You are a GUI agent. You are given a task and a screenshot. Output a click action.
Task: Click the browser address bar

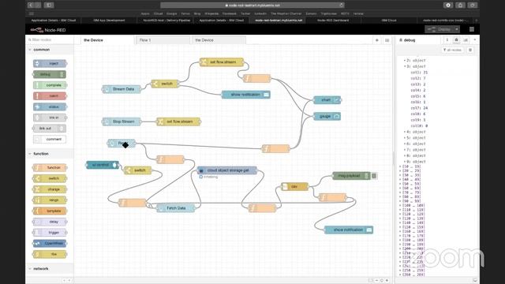[252, 5]
